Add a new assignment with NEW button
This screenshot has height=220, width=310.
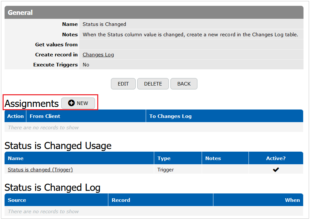point(78,103)
